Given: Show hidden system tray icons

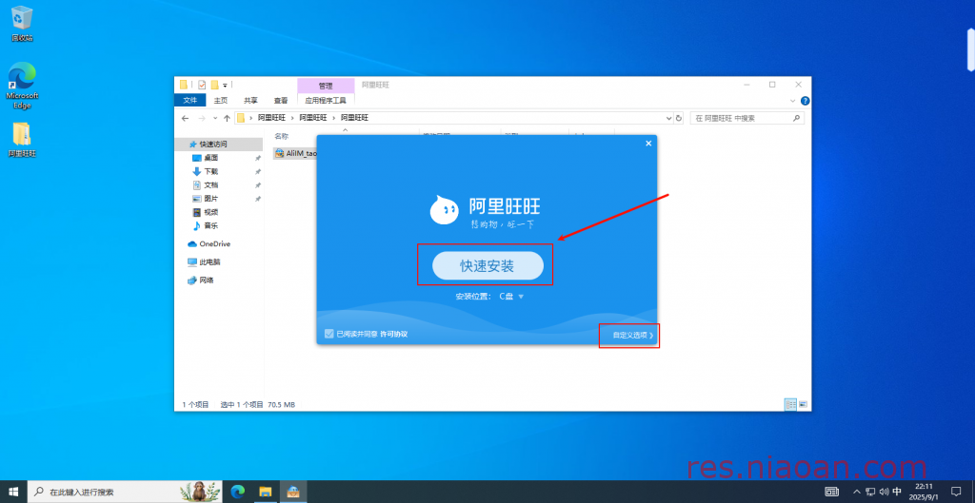Looking at the screenshot, I should 856,492.
